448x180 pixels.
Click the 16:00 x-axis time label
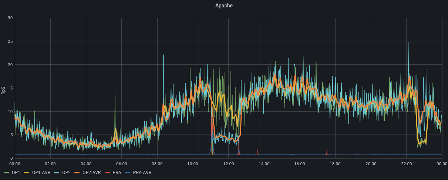point(299,164)
